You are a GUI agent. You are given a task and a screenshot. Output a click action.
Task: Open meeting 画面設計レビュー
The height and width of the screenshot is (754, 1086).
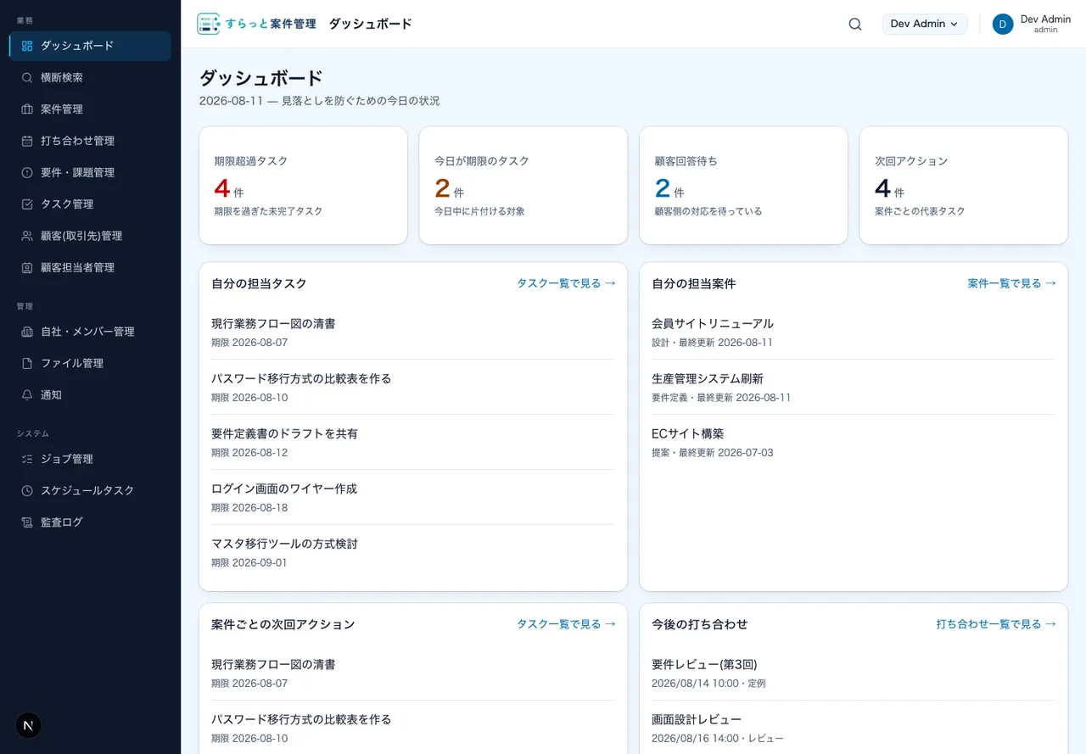tap(854, 728)
